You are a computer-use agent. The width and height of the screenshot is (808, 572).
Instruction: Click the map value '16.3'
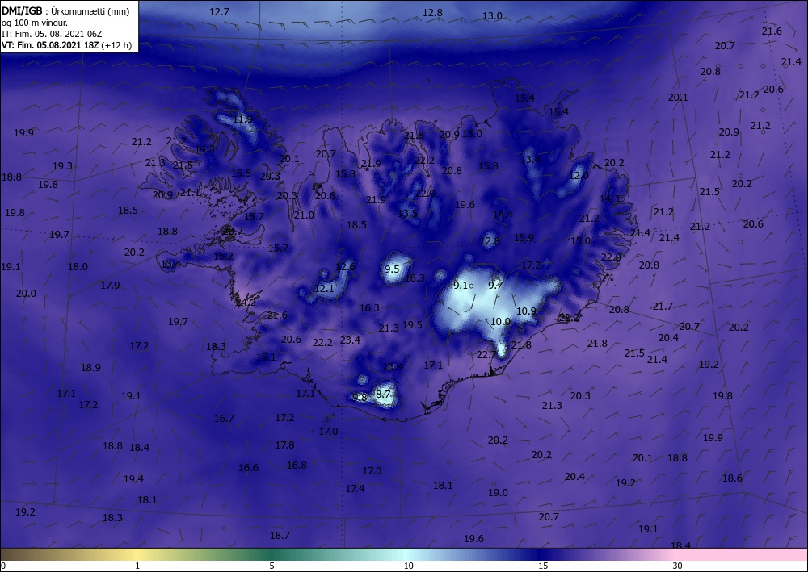(369, 308)
